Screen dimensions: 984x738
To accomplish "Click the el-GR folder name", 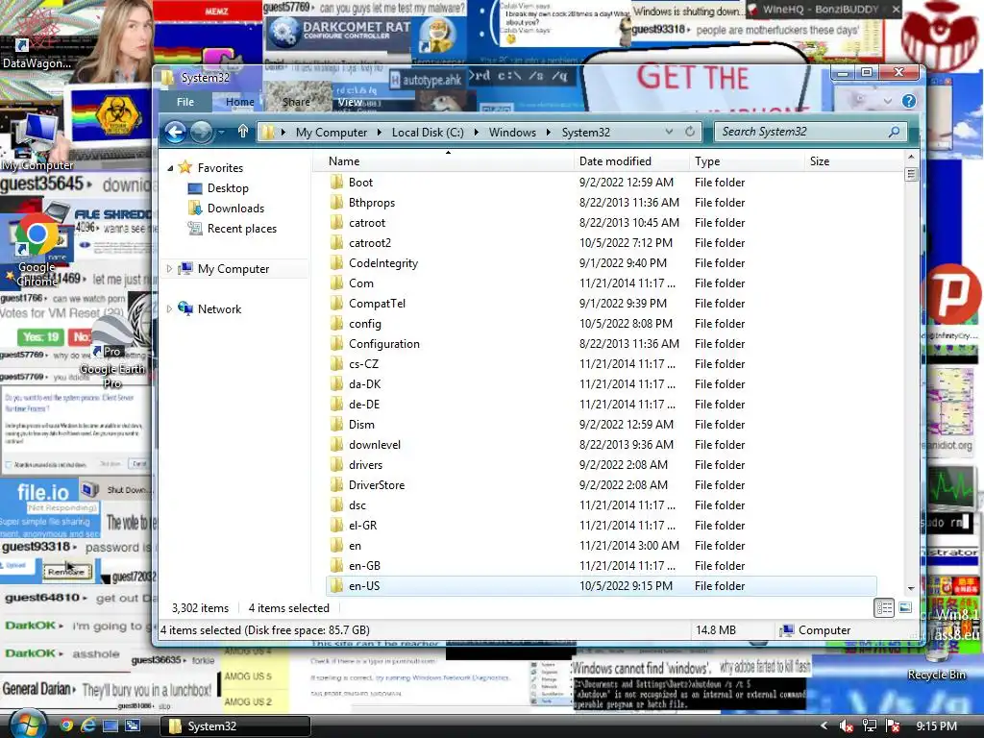I will pyautogui.click(x=362, y=526).
